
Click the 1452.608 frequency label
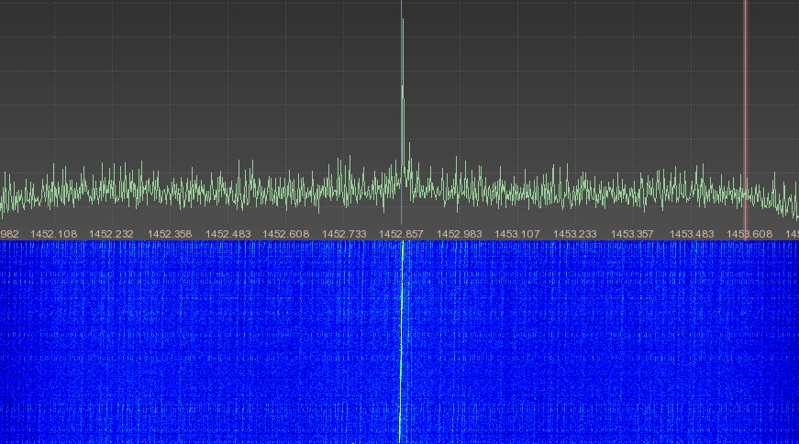tap(285, 234)
